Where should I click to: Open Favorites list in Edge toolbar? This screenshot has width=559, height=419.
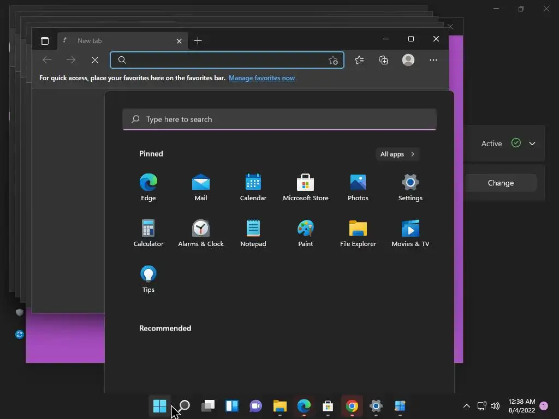coord(359,60)
